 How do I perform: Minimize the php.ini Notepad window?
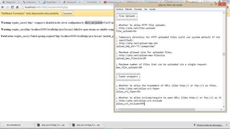211,5
